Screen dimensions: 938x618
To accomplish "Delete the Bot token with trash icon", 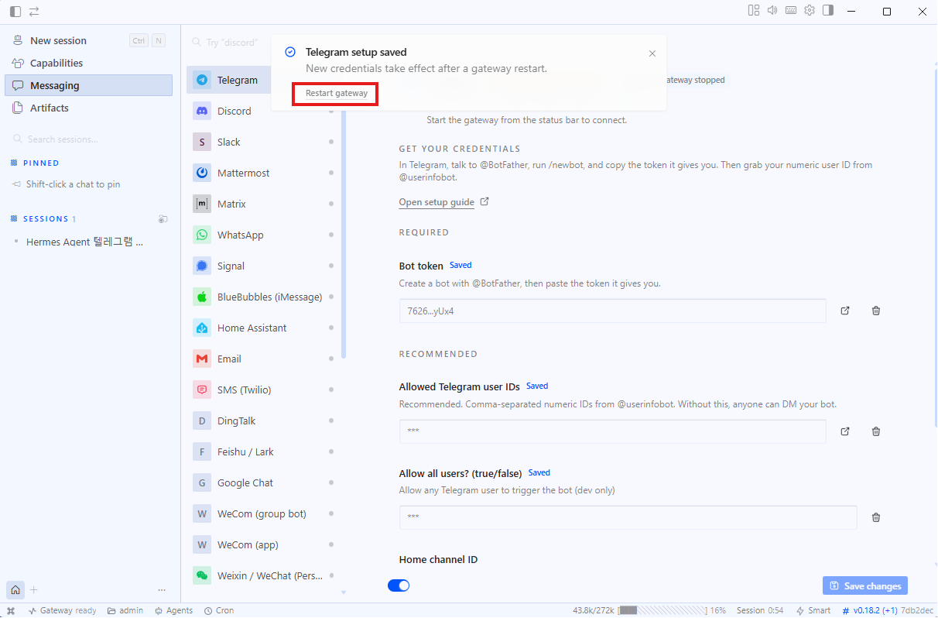I will (876, 311).
